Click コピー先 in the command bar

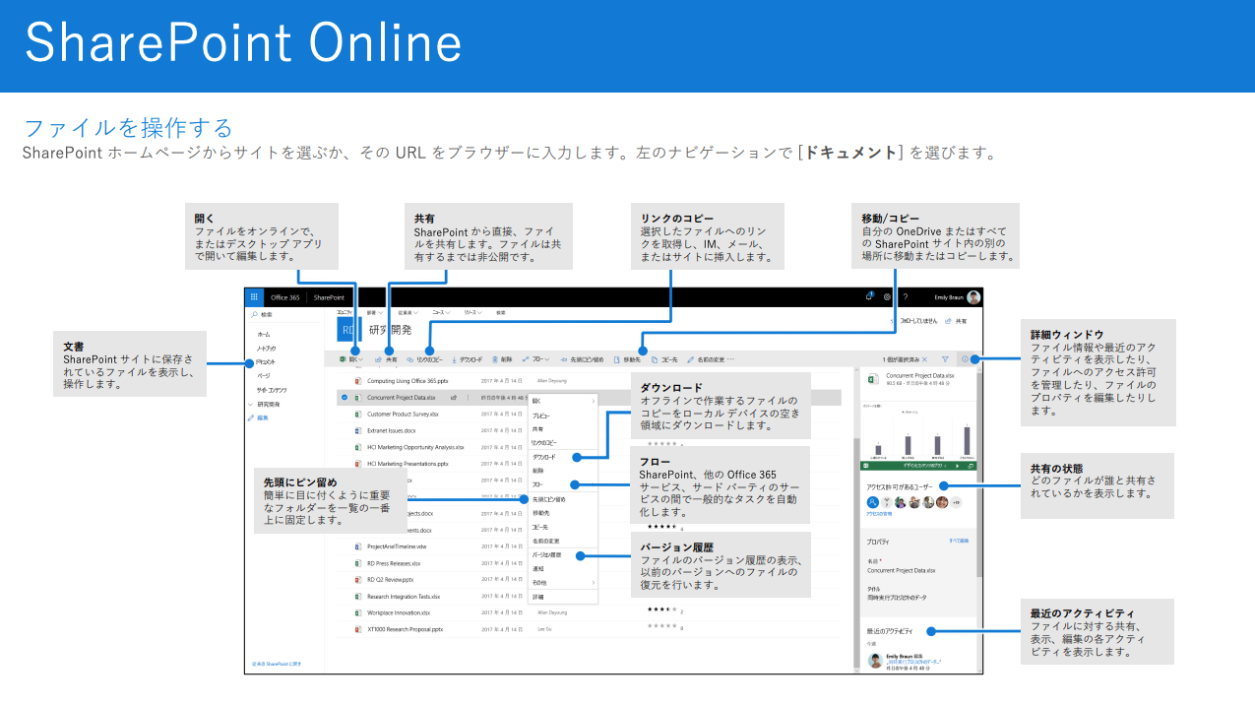[664, 359]
